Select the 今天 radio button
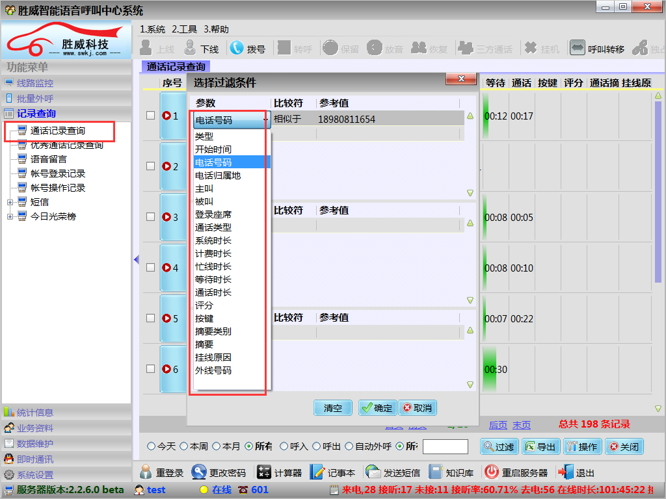The height and width of the screenshot is (499, 666). click(x=152, y=446)
